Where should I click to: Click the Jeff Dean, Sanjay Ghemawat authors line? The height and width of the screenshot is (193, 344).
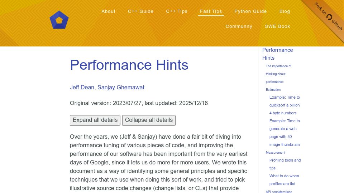click(x=107, y=87)
